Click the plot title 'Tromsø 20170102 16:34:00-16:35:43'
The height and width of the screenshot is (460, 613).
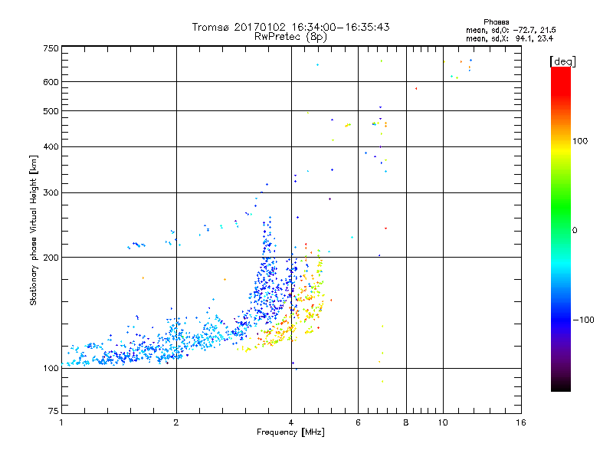[290, 27]
